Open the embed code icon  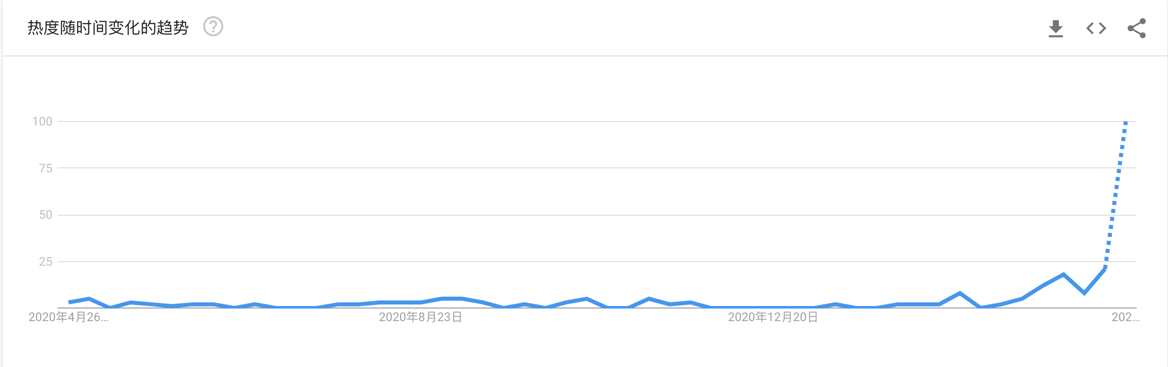click(1096, 28)
